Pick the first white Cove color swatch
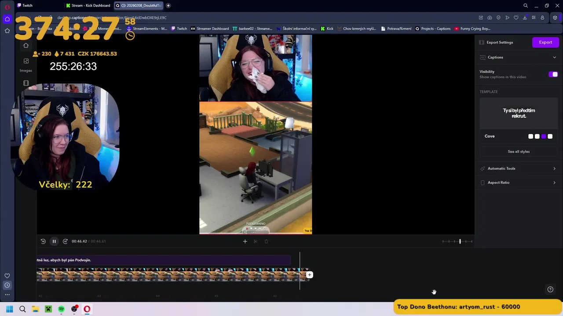The width and height of the screenshot is (563, 316). point(530,136)
